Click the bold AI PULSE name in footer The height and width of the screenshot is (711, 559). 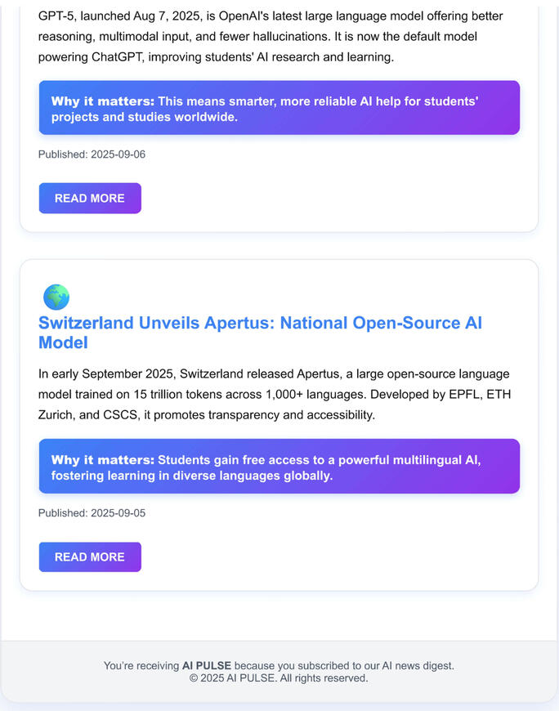(207, 666)
